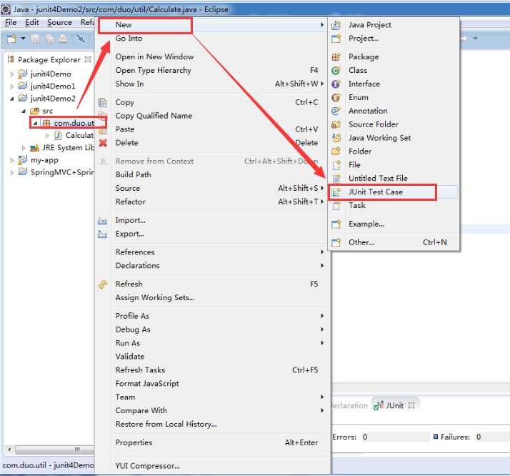Open the Source menu in menu bar

[59, 22]
